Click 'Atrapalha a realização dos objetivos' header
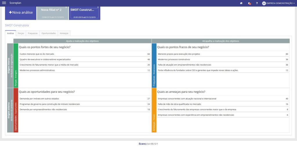Screen dimensions: 297x147 [221, 41]
